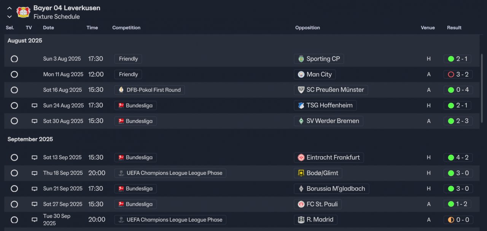Open the 2 - 3 result versus Werder Bremen

point(458,121)
